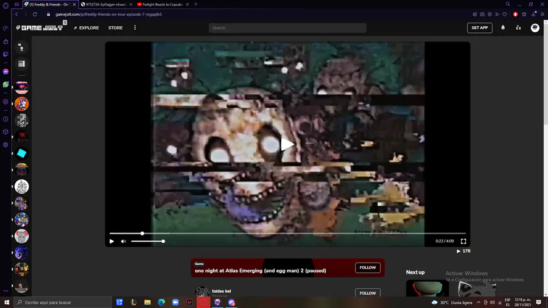
Task: Open the friends list icon
Action: coord(518,27)
